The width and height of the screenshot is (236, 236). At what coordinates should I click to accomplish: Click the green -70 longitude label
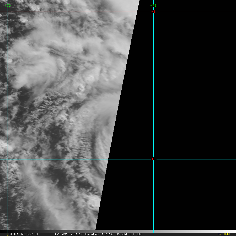(8, 6)
